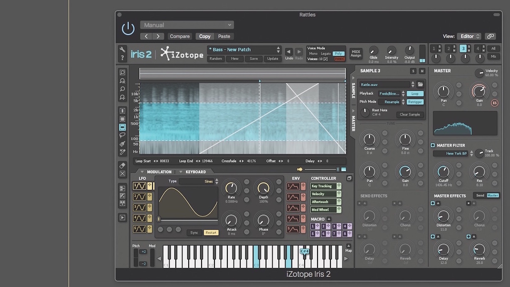Image resolution: width=510 pixels, height=287 pixels.
Task: Select the magnifier zoom tool
Action: tap(122, 89)
